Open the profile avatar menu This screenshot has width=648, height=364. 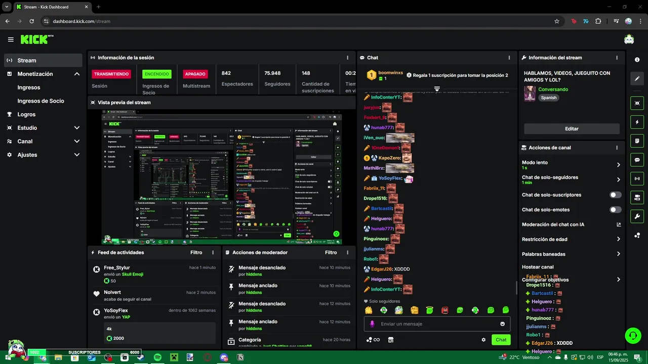tap(629, 39)
